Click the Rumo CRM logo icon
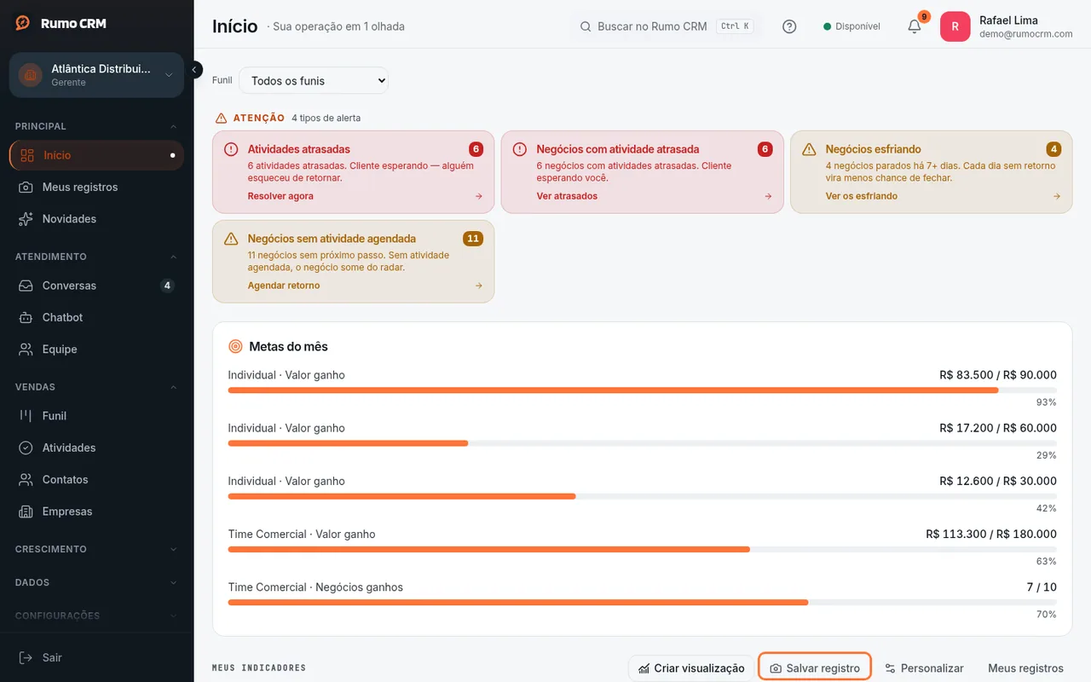This screenshot has height=682, width=1091. (x=23, y=23)
